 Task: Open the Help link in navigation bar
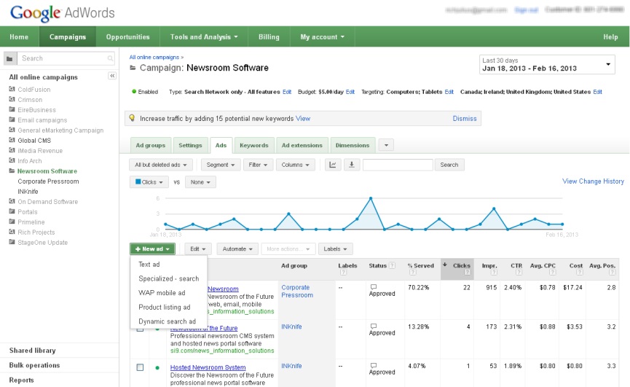click(610, 37)
